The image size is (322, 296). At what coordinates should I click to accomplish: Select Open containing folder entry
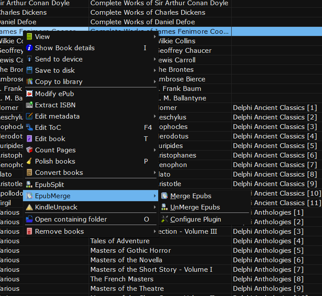91,219
